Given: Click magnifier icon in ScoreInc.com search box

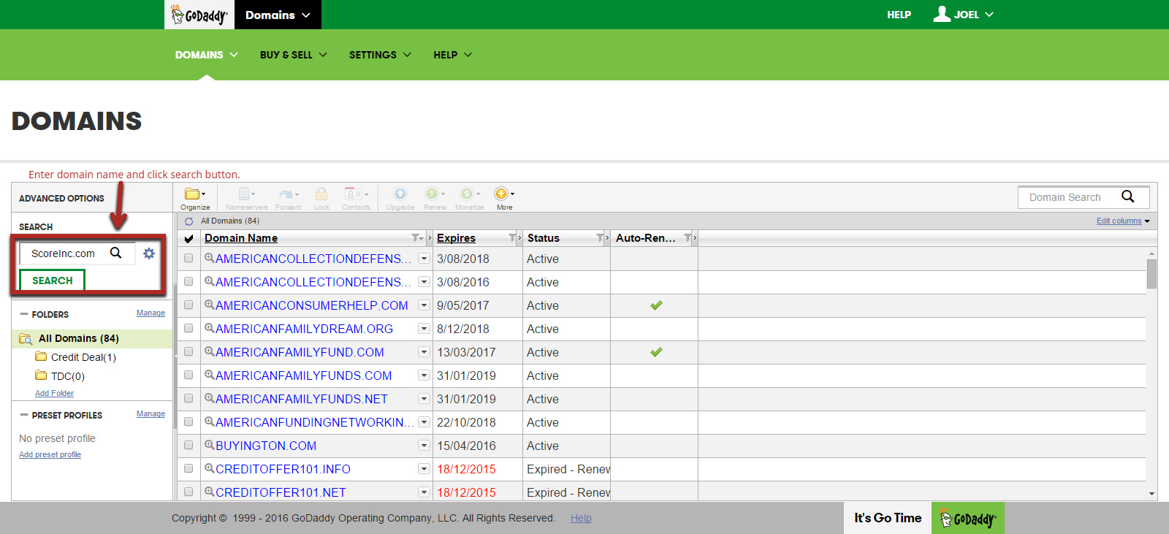Looking at the screenshot, I should 115,253.
